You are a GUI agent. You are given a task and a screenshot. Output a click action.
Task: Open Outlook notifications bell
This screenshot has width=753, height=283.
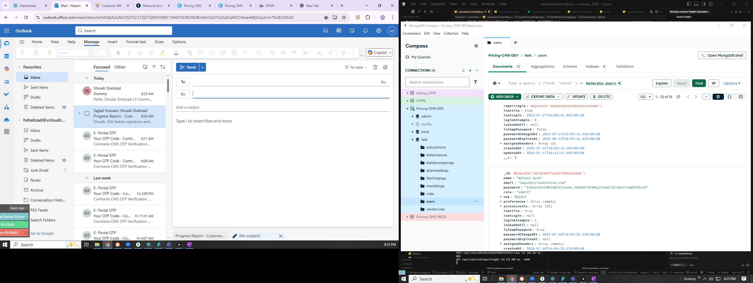coord(365,31)
